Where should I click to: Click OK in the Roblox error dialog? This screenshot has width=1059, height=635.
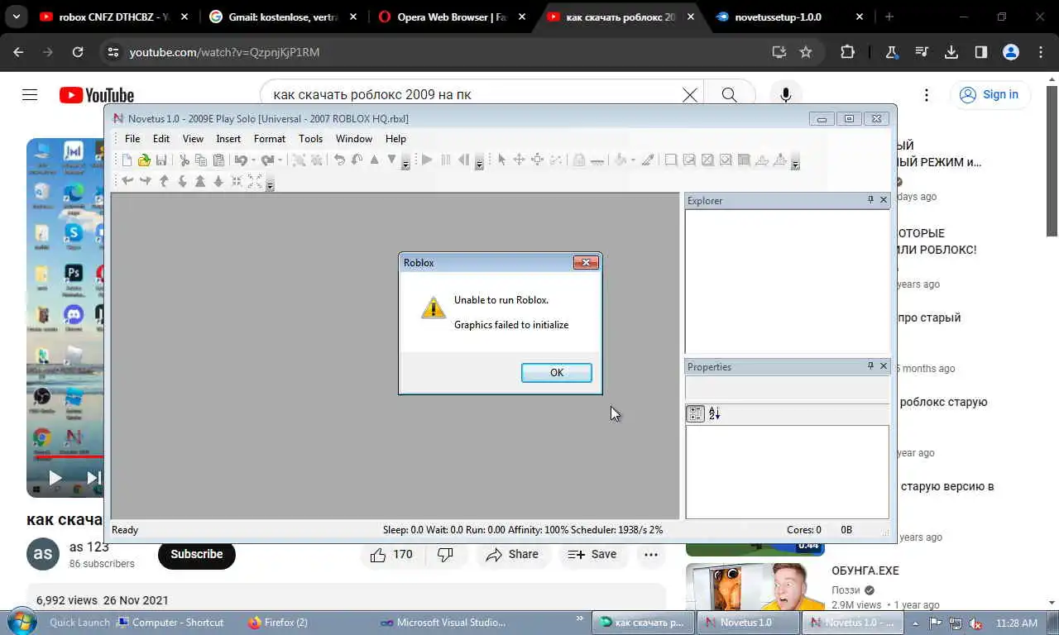(x=557, y=373)
